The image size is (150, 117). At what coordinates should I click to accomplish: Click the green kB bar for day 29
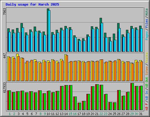133,97
